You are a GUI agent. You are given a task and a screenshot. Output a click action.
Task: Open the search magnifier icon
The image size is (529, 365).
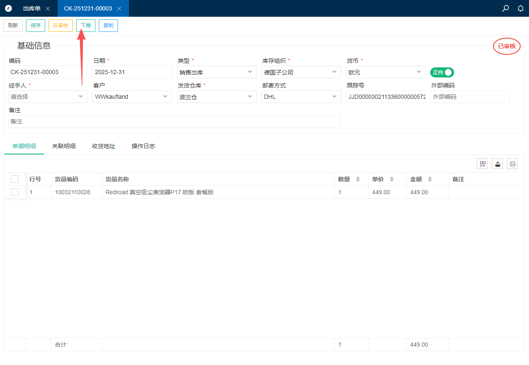coord(506,8)
